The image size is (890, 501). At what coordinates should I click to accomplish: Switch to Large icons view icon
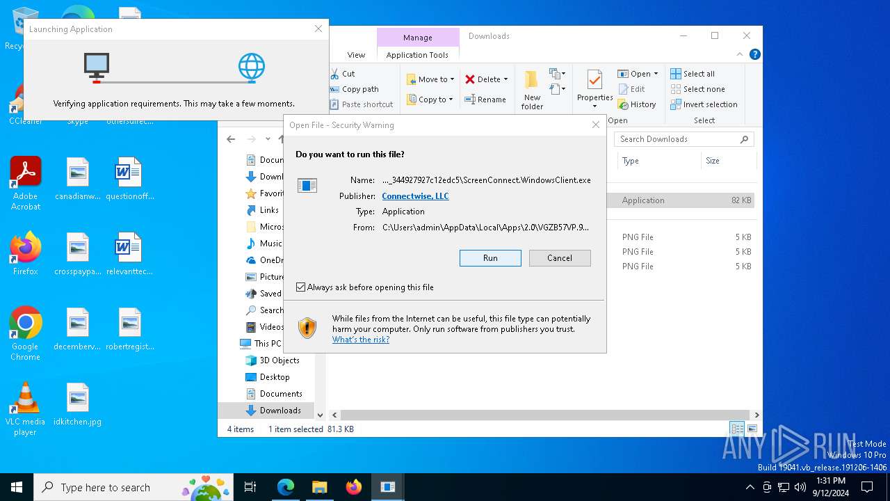[x=752, y=429]
